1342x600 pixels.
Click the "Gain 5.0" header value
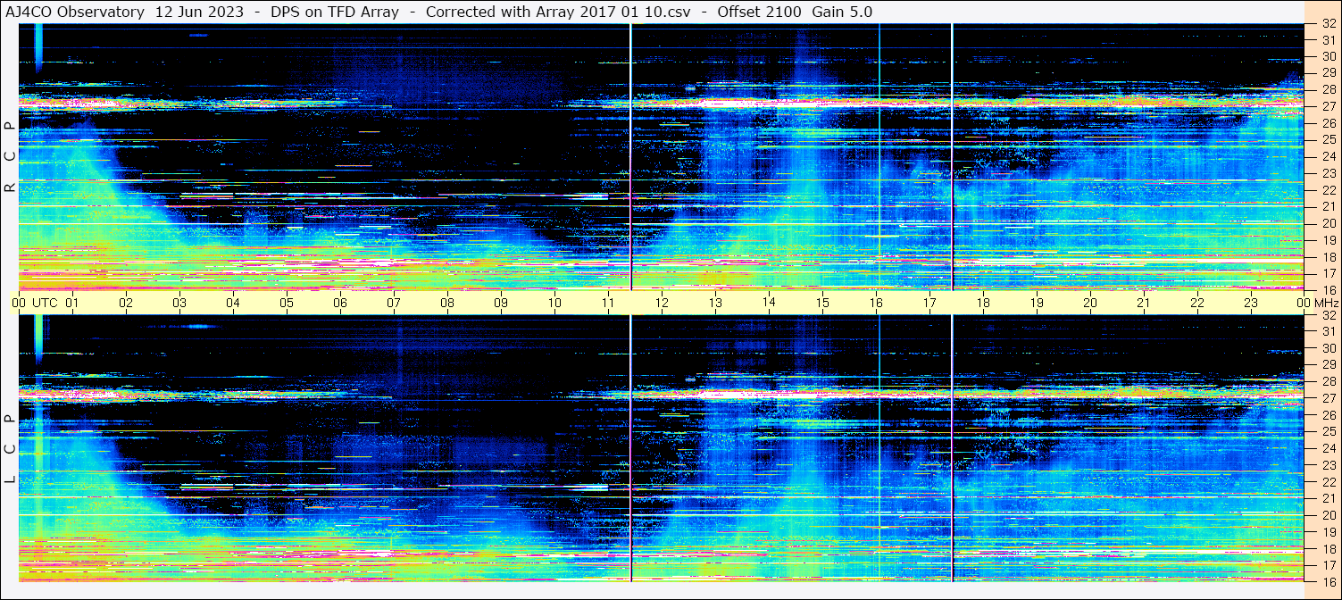842,12
